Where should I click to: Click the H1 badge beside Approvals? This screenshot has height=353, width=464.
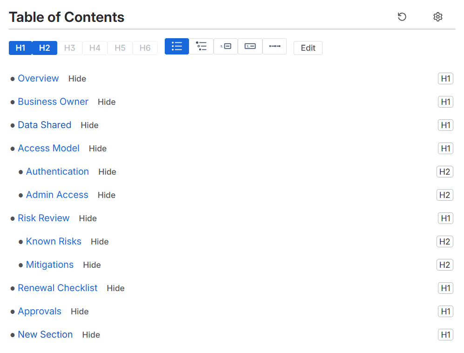click(445, 311)
